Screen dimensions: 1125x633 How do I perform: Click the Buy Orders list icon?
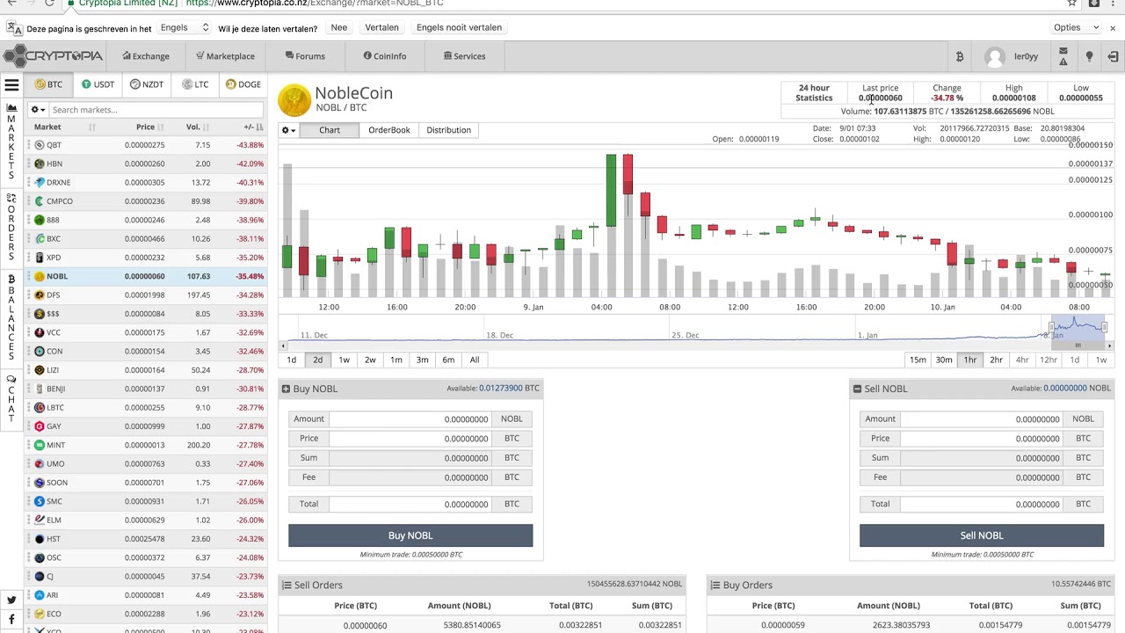[715, 585]
